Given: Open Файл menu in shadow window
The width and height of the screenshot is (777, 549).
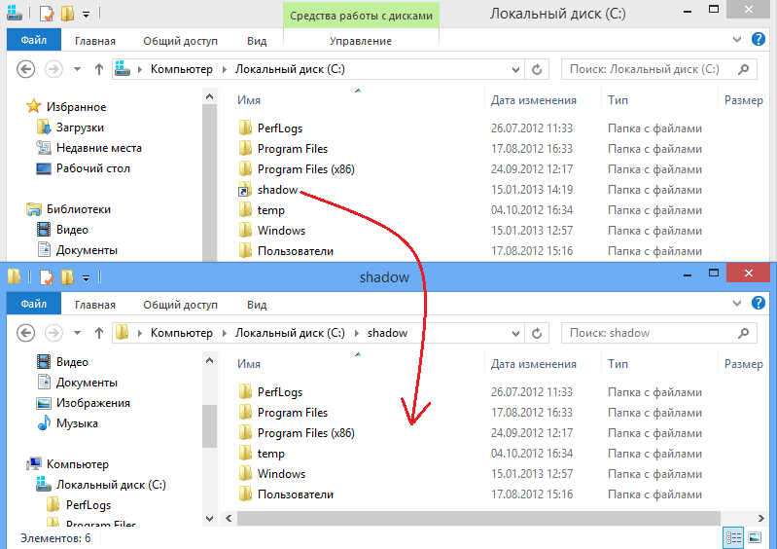Looking at the screenshot, I should tap(34, 304).
